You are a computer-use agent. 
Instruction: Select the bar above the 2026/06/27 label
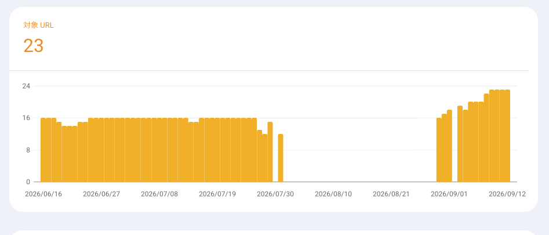(101, 150)
